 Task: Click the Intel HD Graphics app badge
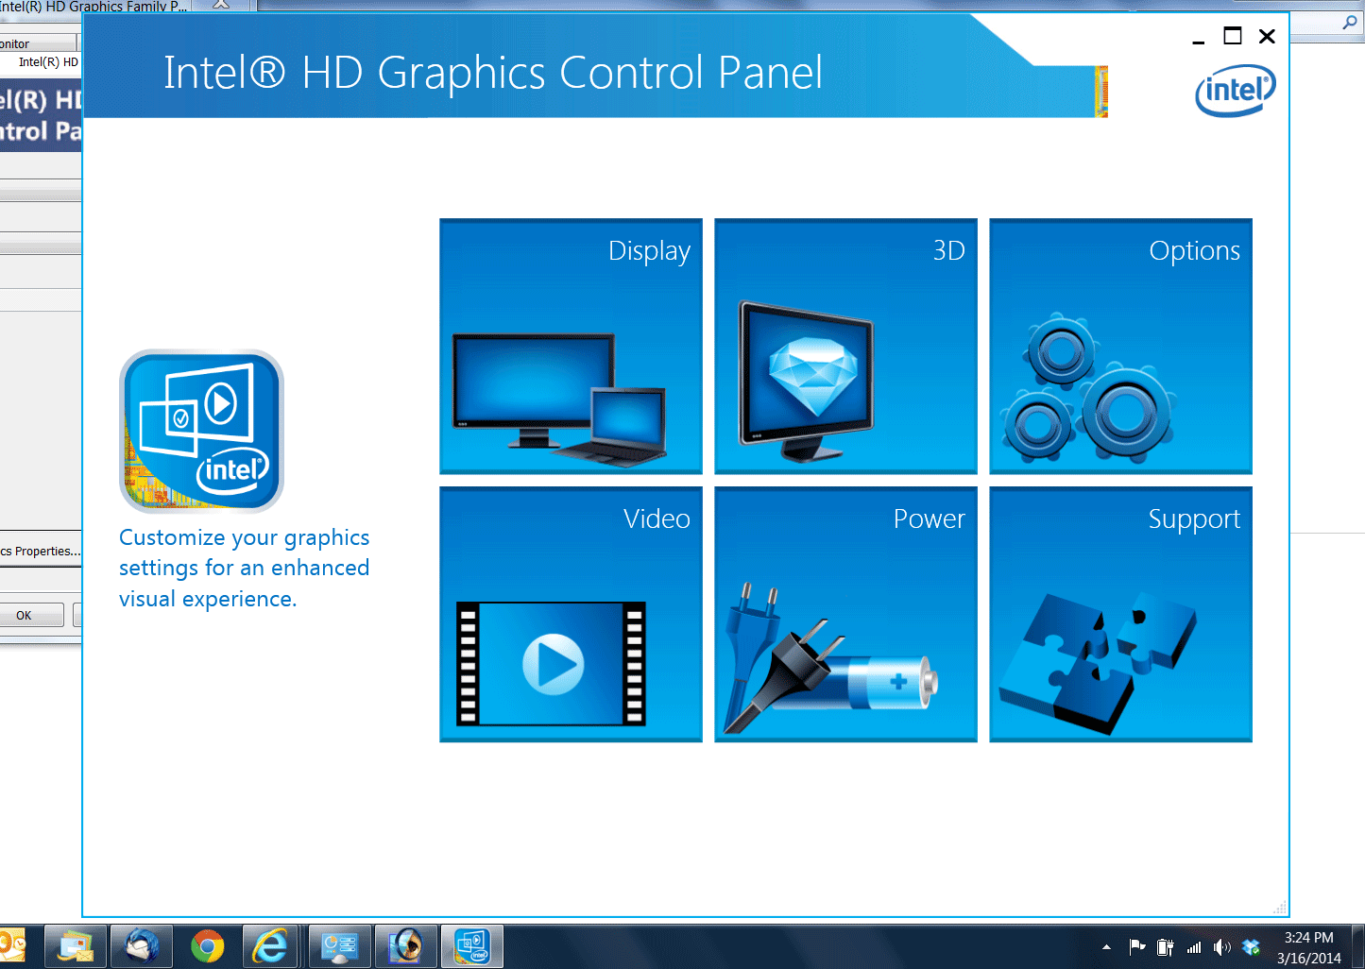coord(201,432)
